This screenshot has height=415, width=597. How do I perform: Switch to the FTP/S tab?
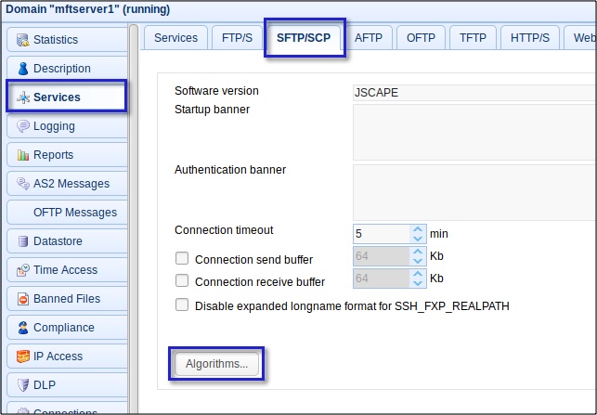pos(236,38)
